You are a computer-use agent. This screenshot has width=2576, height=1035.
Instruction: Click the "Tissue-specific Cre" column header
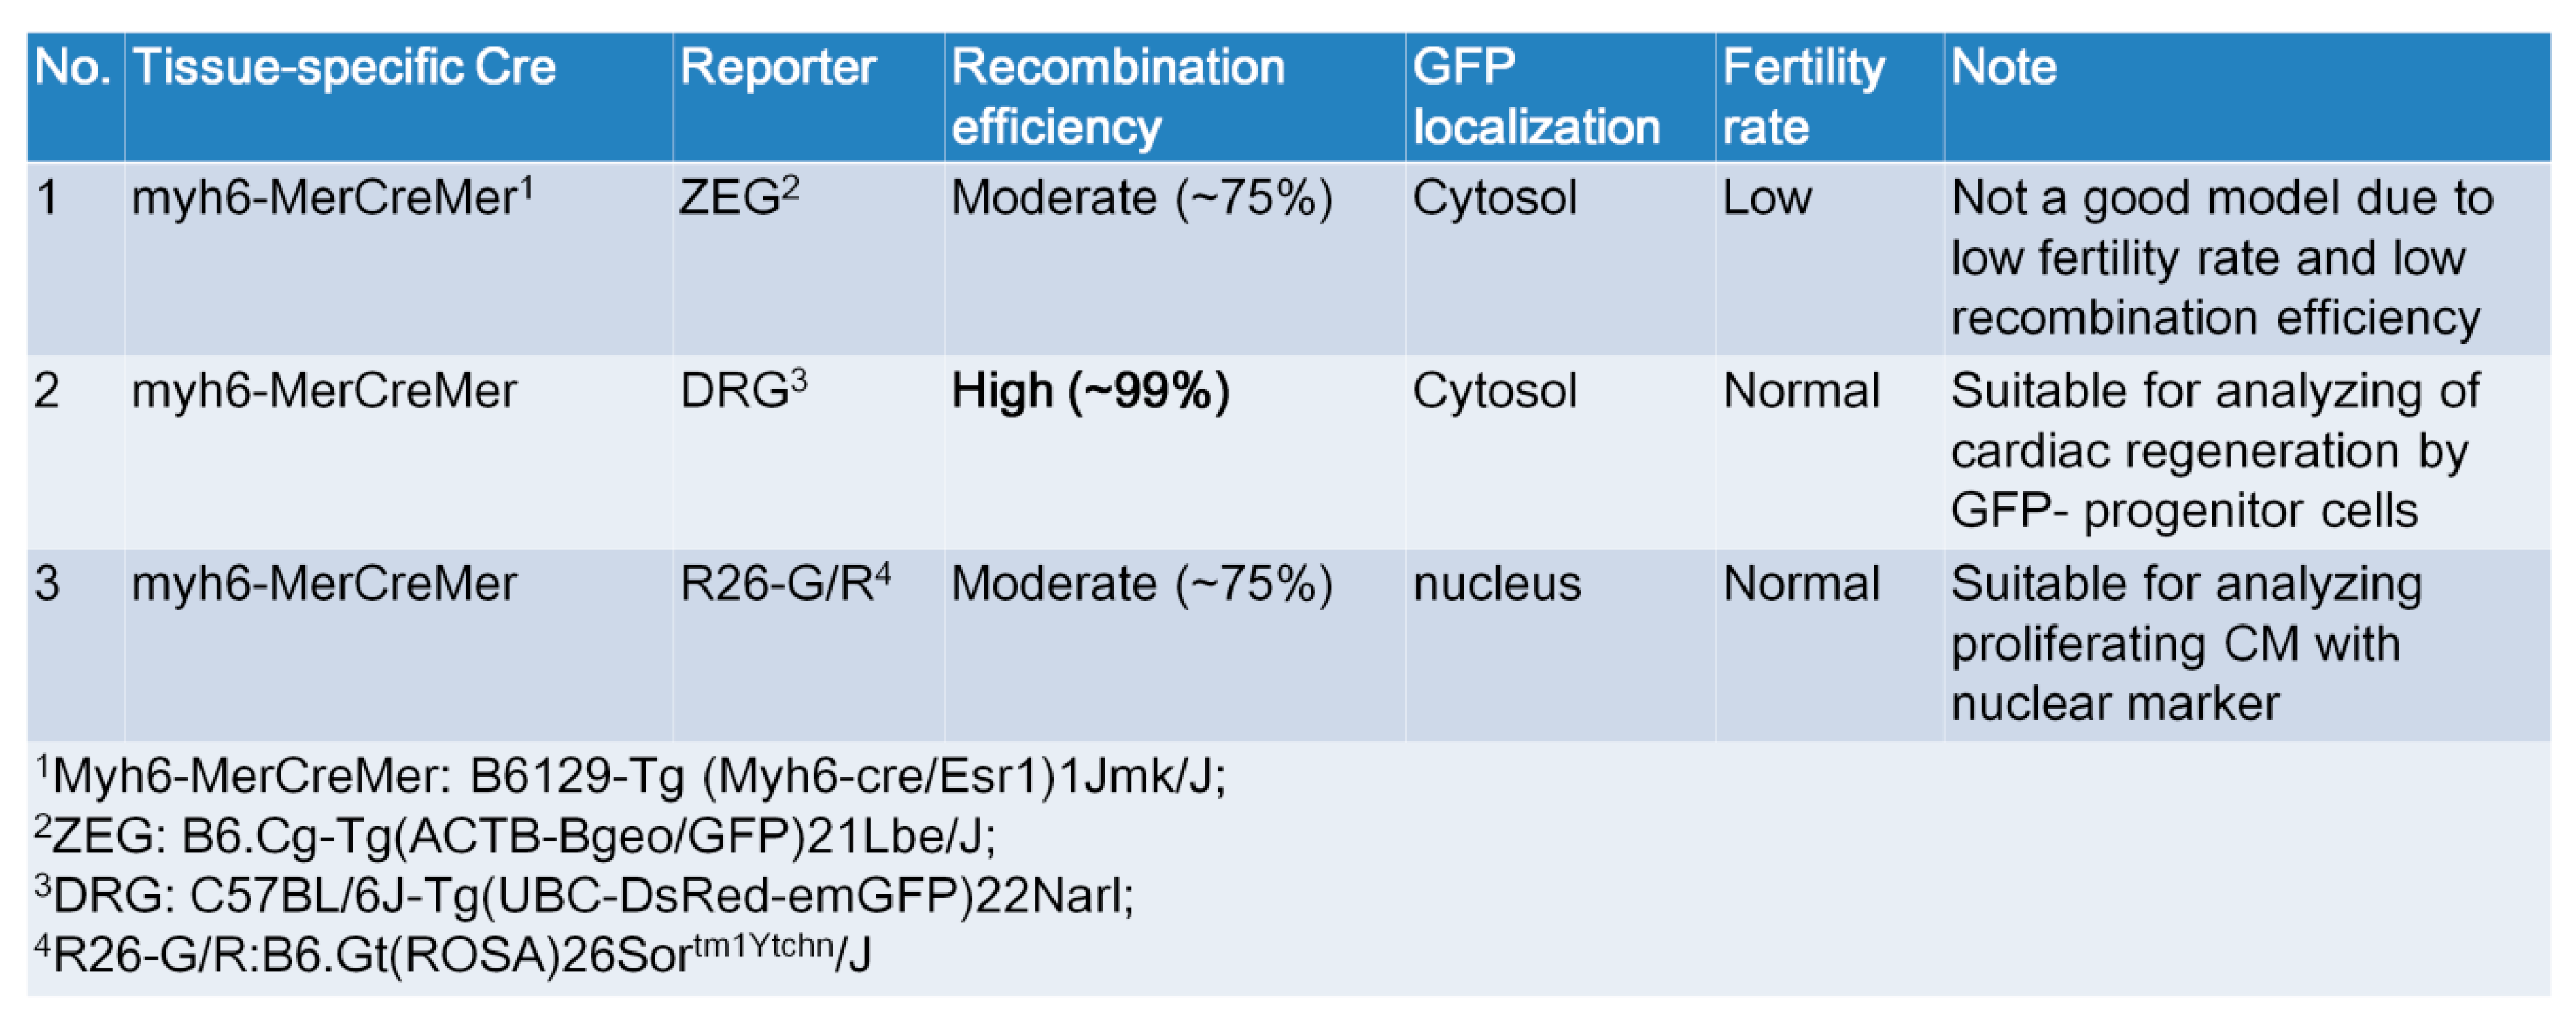pos(343,68)
